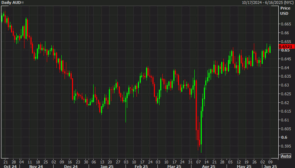Image resolution: width=295 pixels, height=168 pixels.
Task: Select the Nov 24 month label
Action: click(x=35, y=166)
